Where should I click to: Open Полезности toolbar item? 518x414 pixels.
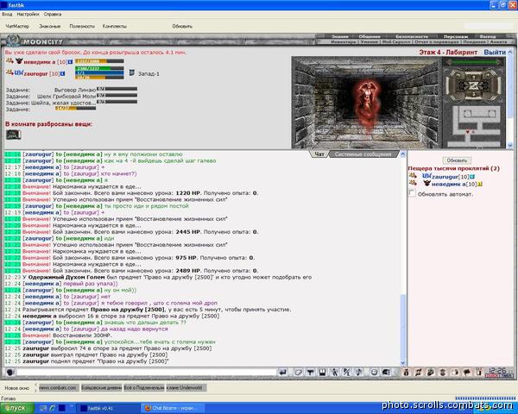82,26
